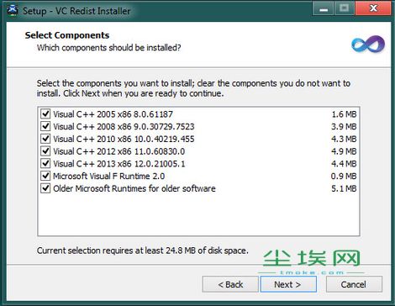This screenshot has width=395, height=306.
Task: Select the 4.4 MB size value
Action: coord(344,163)
